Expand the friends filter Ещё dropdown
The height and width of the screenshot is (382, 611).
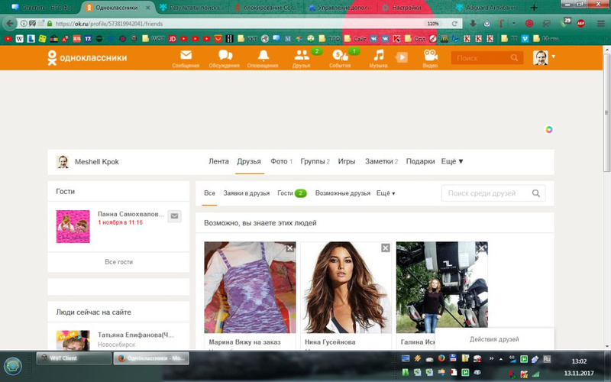[386, 194]
